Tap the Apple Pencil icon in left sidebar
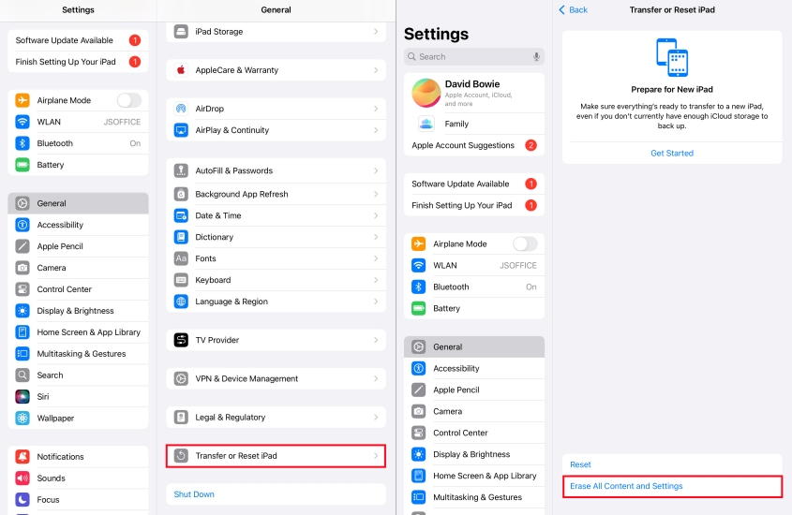This screenshot has height=515, width=792. pos(22,246)
